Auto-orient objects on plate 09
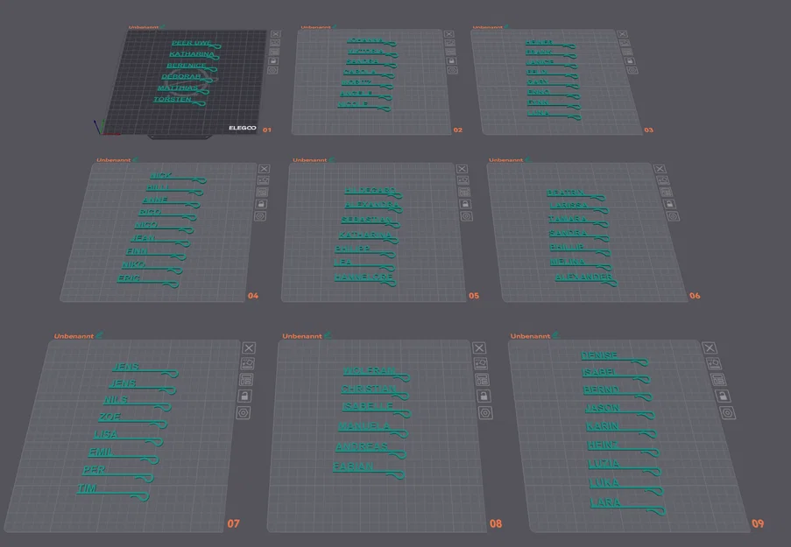The height and width of the screenshot is (547, 791). point(714,363)
